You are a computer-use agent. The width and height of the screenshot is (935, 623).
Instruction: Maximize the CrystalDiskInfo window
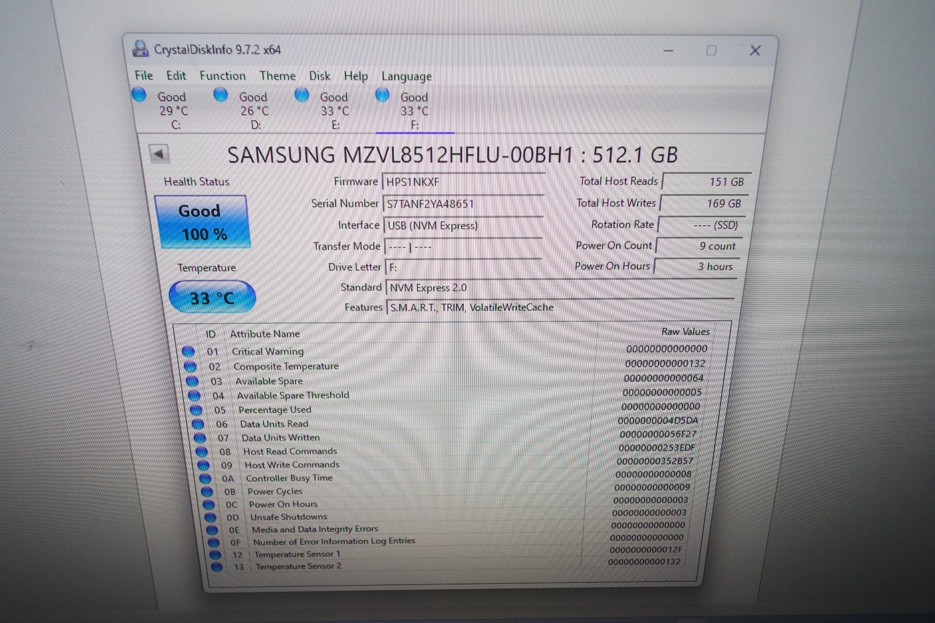tap(711, 51)
